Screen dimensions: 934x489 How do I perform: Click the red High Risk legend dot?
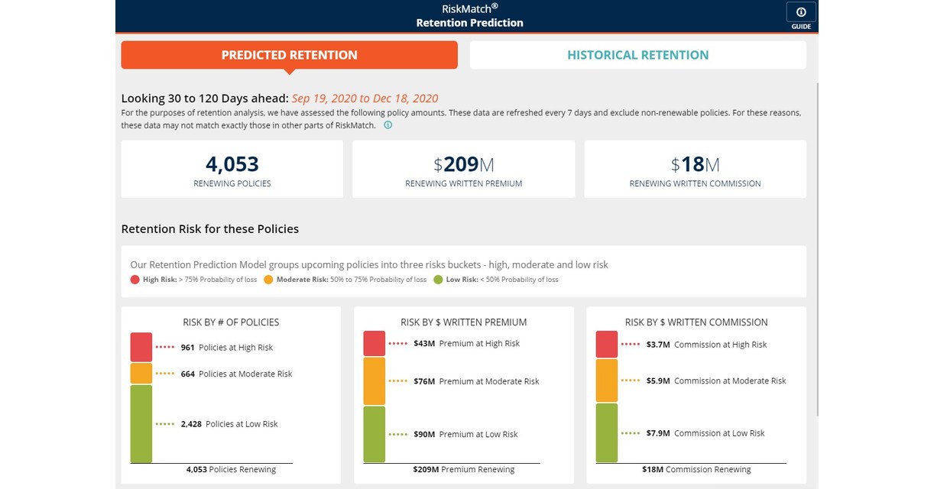click(x=133, y=279)
